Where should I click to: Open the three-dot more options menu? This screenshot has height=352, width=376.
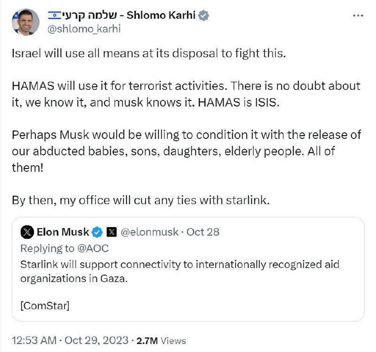358,15
